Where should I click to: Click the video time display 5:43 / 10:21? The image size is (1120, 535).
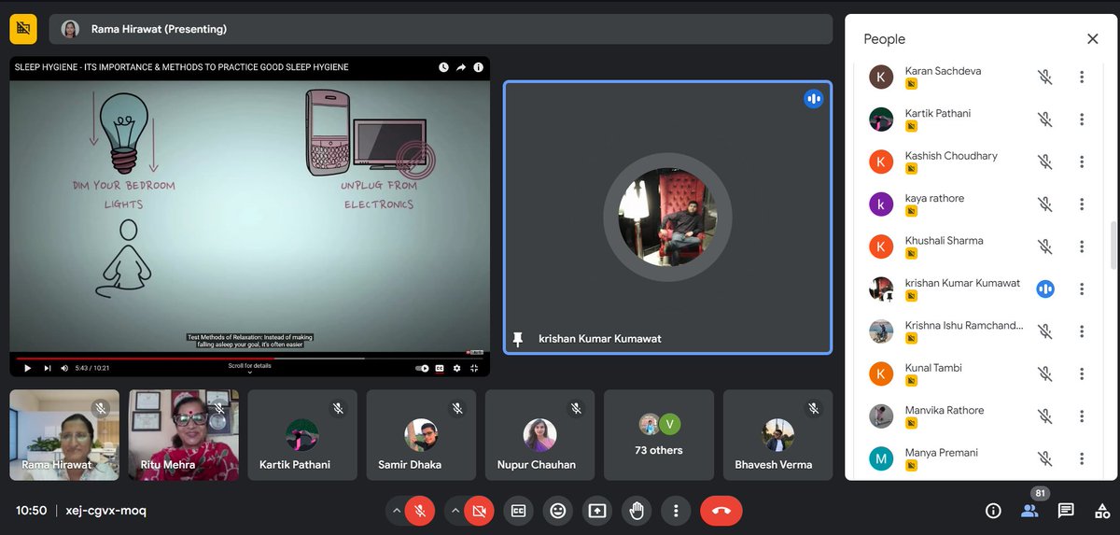(x=94, y=368)
